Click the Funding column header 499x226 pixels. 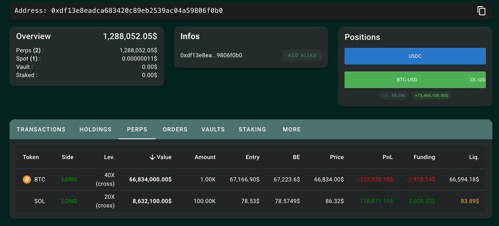tap(424, 157)
